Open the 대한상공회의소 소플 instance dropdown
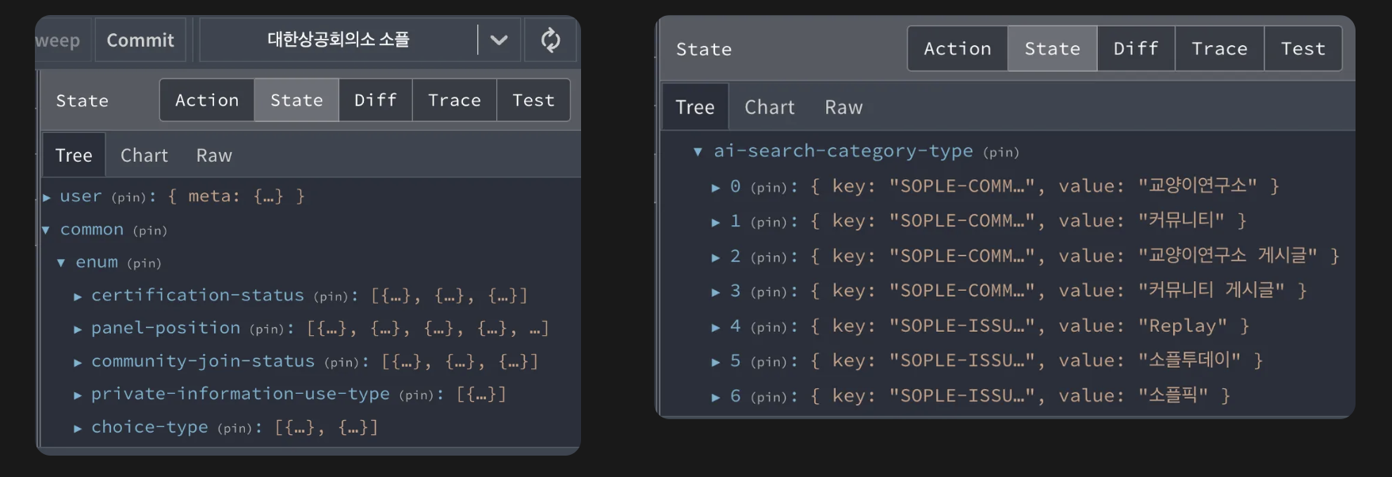 pyautogui.click(x=499, y=40)
